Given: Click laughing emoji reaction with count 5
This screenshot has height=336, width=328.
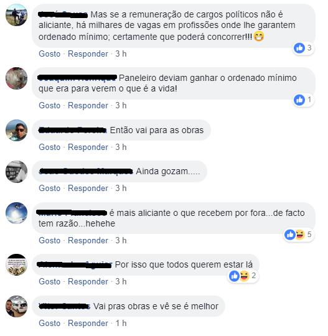Looking at the screenshot, I should (x=300, y=235).
